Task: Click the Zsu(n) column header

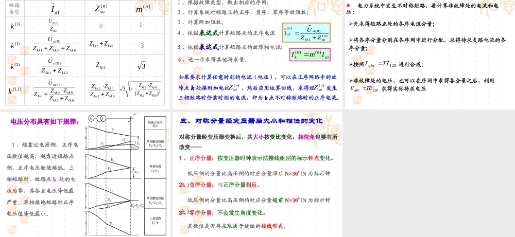Action: 102,9
